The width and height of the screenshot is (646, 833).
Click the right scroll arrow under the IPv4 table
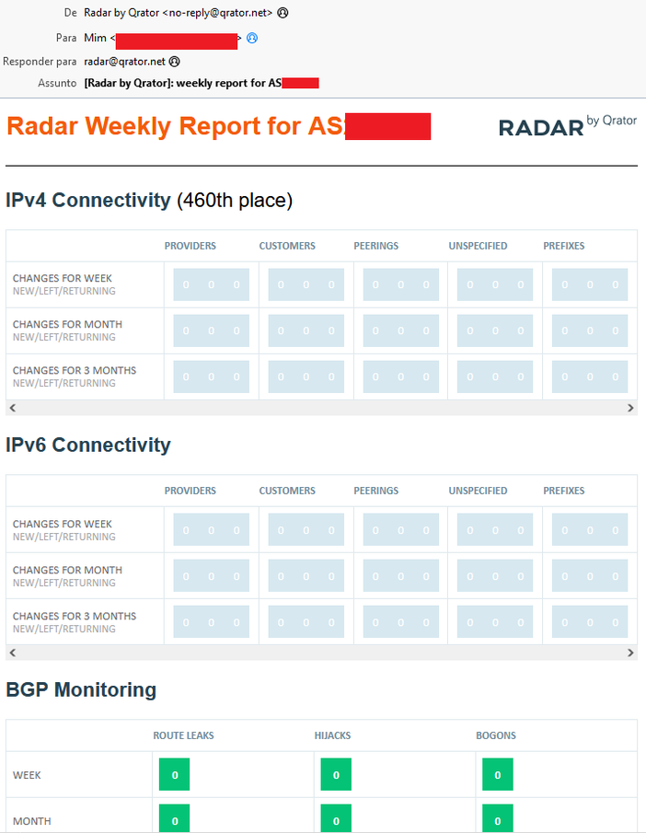[x=630, y=408]
